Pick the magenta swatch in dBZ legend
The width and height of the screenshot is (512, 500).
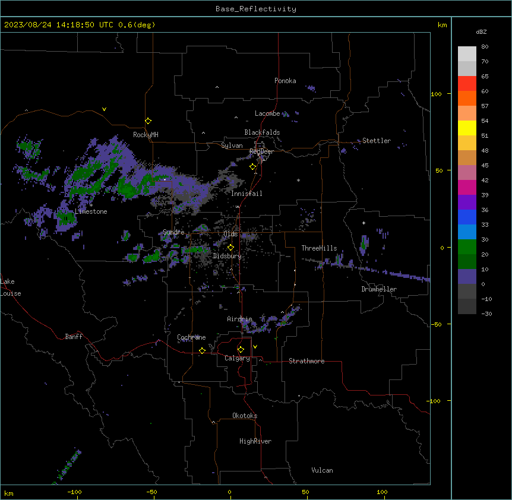coord(467,187)
